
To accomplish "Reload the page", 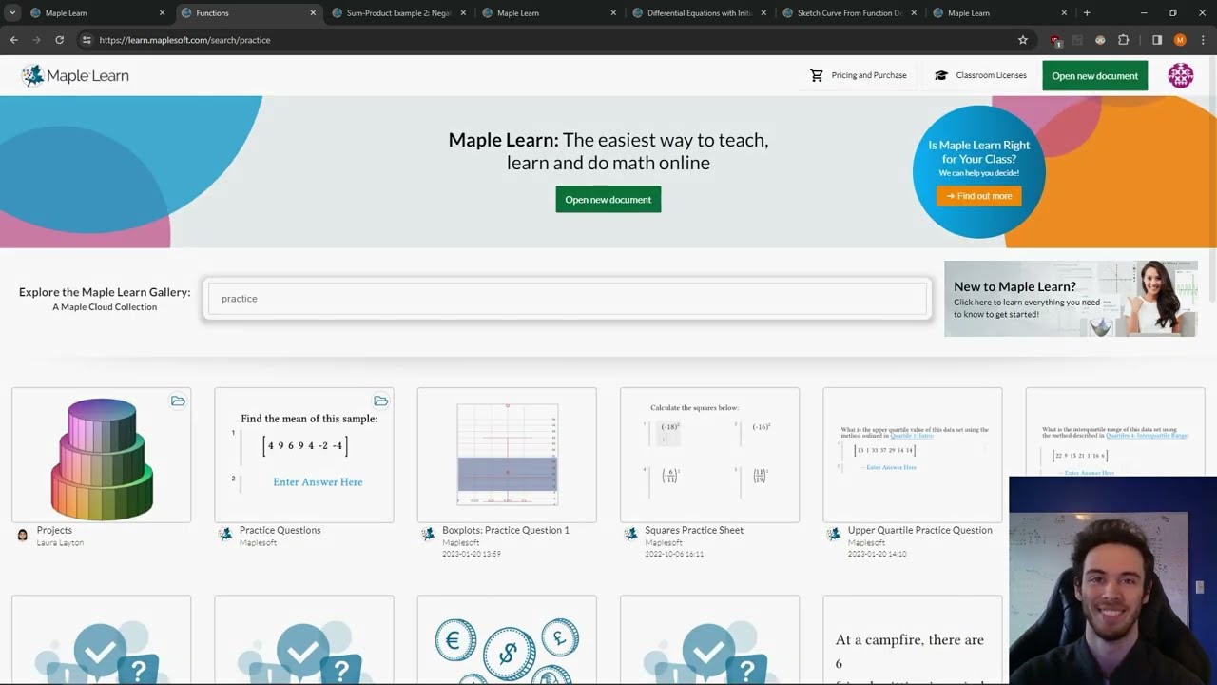I will point(59,40).
